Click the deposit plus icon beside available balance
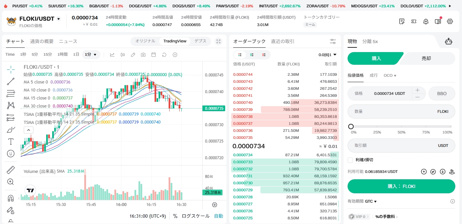The width and height of the screenshot is (462, 224). 424,172
